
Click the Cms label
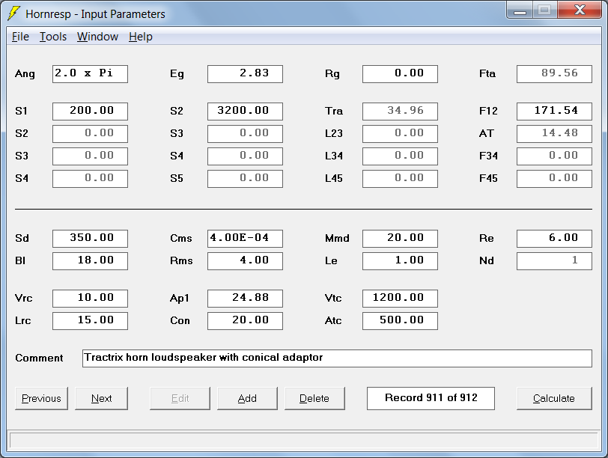(180, 238)
